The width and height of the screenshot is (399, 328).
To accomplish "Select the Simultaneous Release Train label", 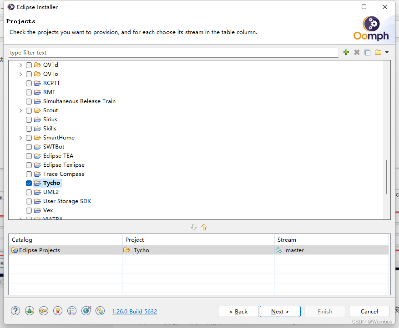I will point(79,101).
